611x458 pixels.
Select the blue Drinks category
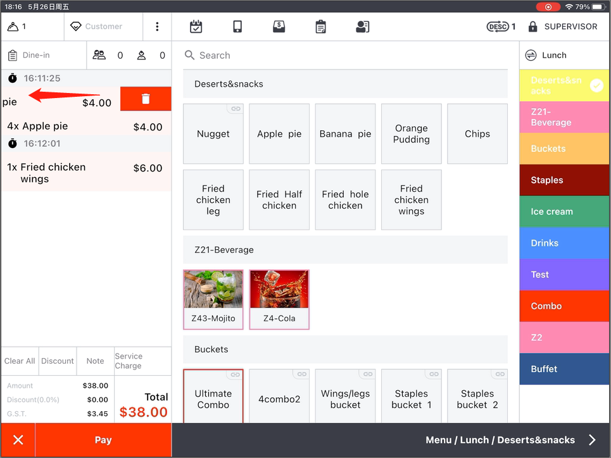point(564,243)
